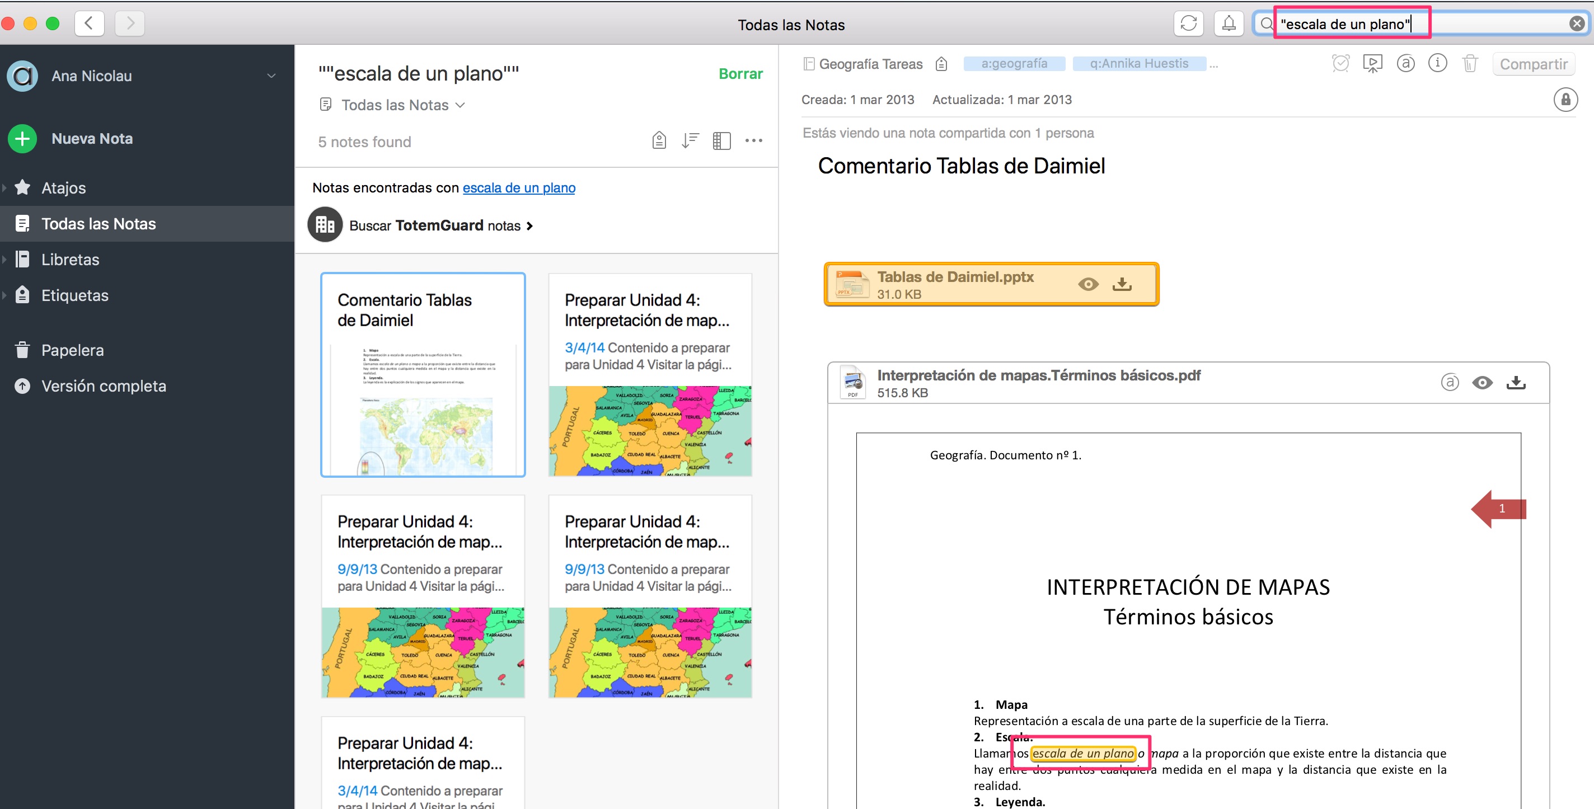Click the '5 notes found' text
Image resolution: width=1594 pixels, height=809 pixels.
click(x=364, y=142)
